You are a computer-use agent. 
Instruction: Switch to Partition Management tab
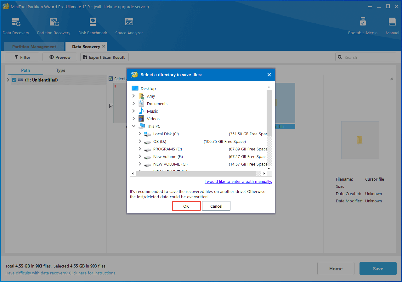[x=34, y=47]
